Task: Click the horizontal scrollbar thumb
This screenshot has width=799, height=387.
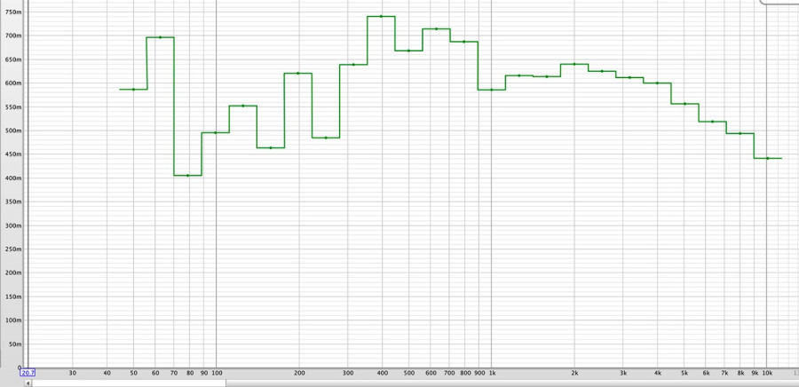Action: (x=129, y=383)
